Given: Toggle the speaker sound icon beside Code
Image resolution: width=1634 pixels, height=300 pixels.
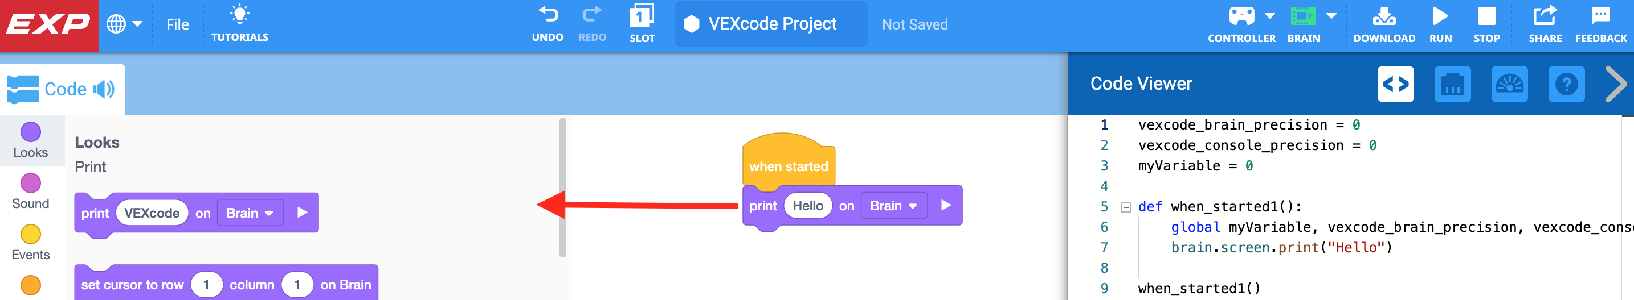Looking at the screenshot, I should (104, 89).
